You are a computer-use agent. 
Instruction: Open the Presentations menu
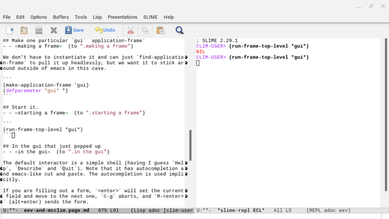123,17
